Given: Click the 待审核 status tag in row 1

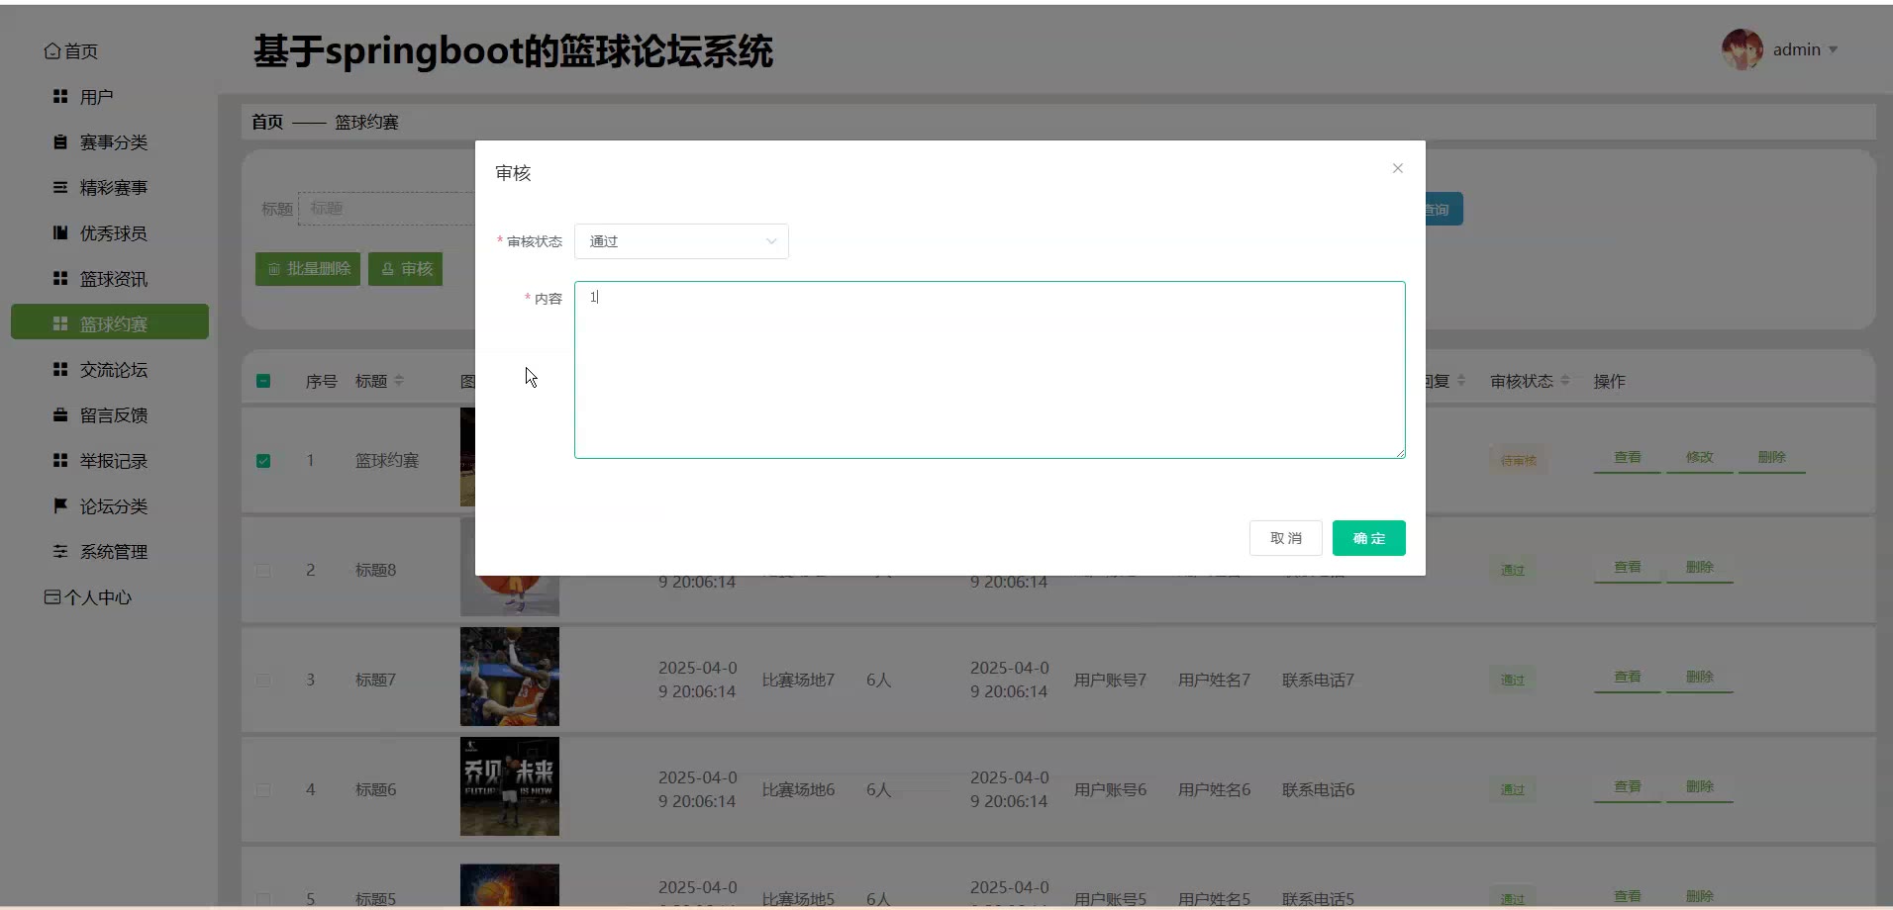Looking at the screenshot, I should (1519, 461).
